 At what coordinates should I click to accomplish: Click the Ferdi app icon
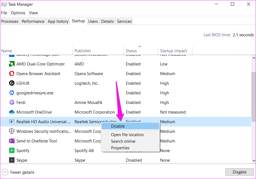pos(12,103)
